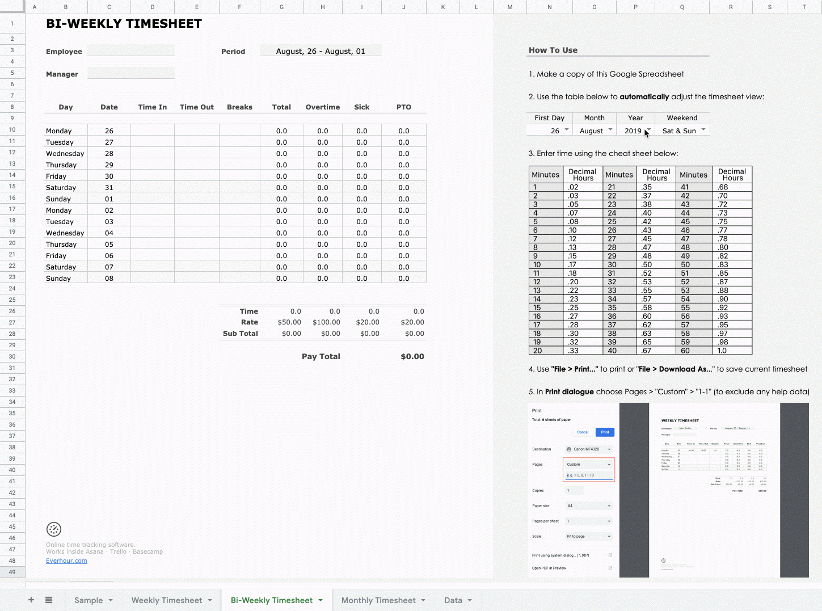Expand the Sample tab dropdown arrow

tap(111, 600)
